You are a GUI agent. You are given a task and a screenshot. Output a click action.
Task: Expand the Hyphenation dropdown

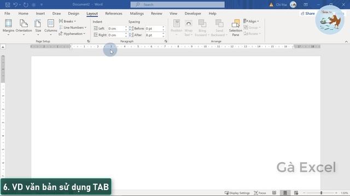point(72,34)
